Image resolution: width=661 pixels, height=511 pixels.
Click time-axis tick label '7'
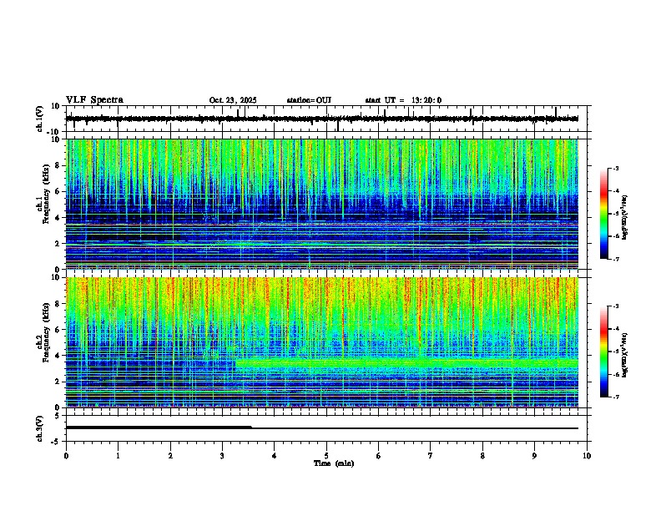pyautogui.click(x=431, y=456)
